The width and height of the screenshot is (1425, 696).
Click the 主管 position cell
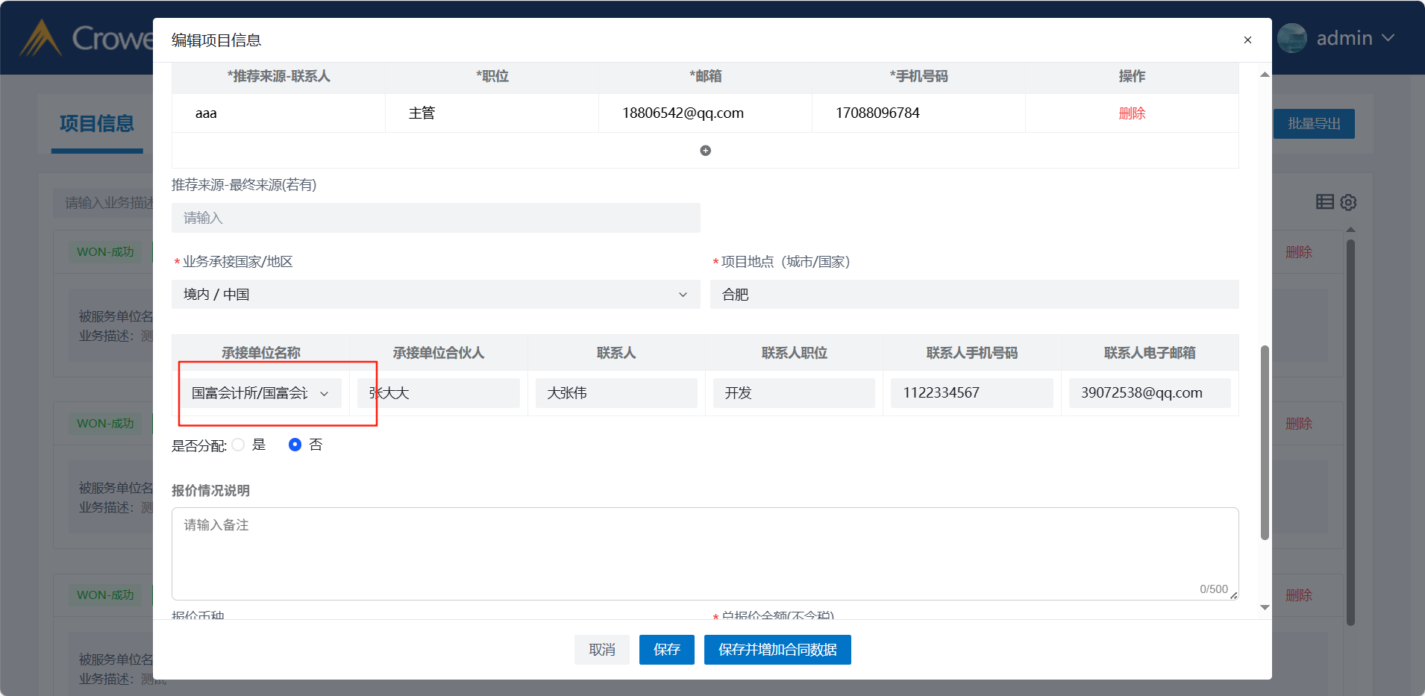[x=492, y=113]
